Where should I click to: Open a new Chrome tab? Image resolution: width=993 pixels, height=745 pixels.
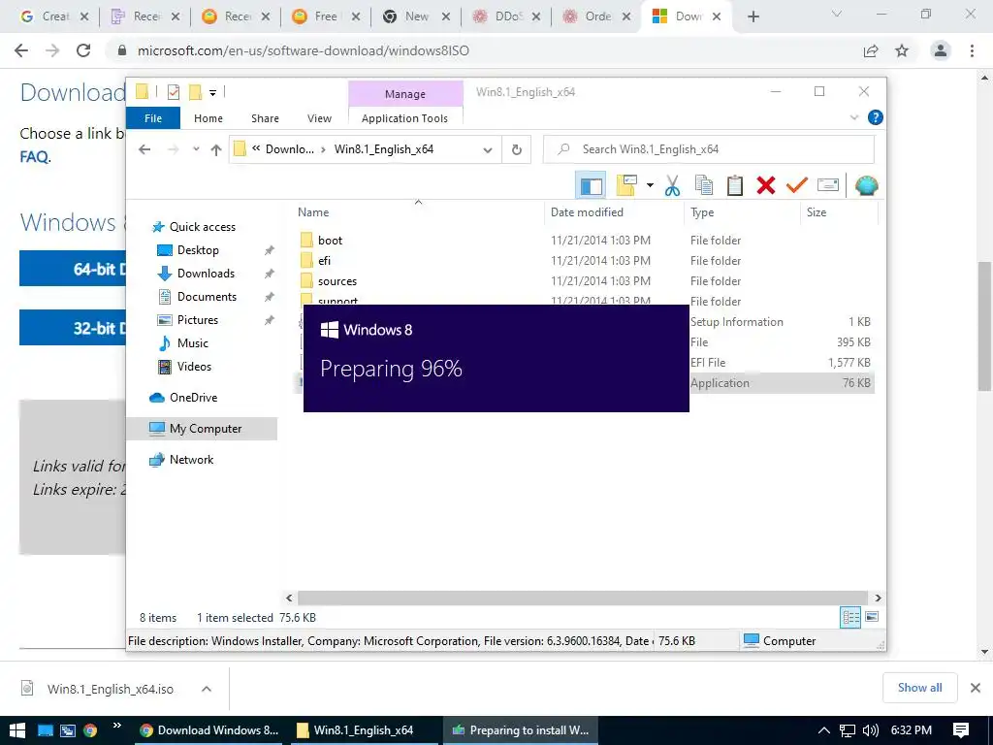pos(753,16)
